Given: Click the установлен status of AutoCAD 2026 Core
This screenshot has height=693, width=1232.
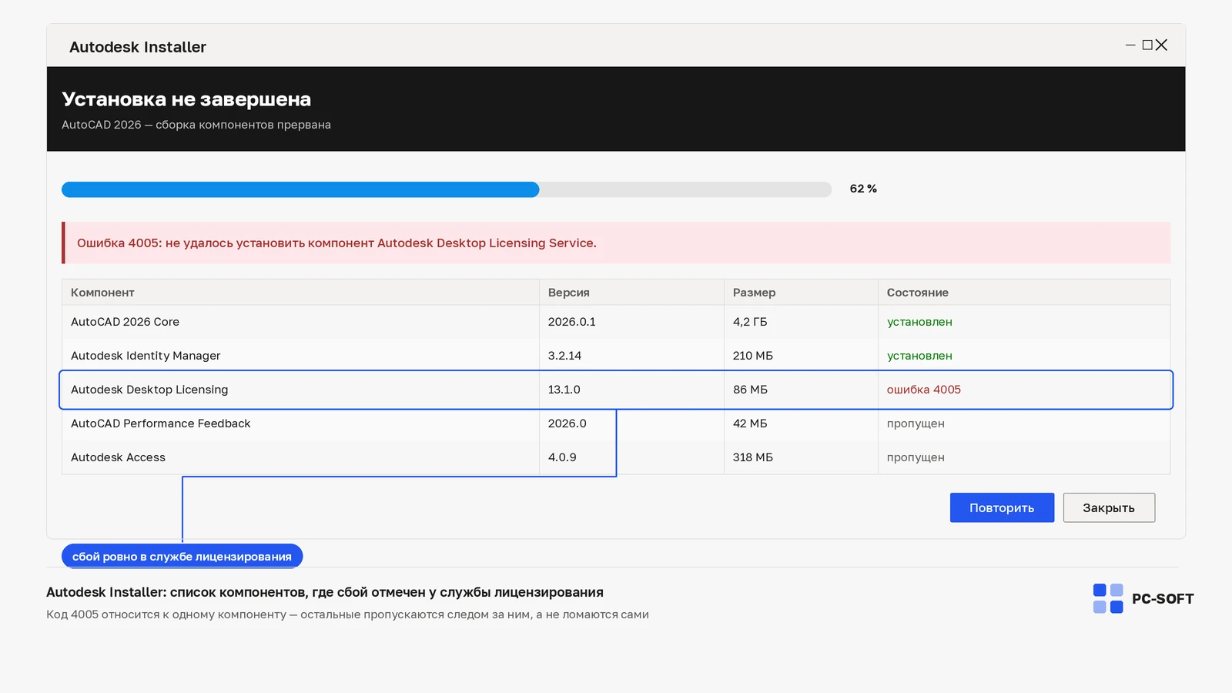Looking at the screenshot, I should click(919, 322).
